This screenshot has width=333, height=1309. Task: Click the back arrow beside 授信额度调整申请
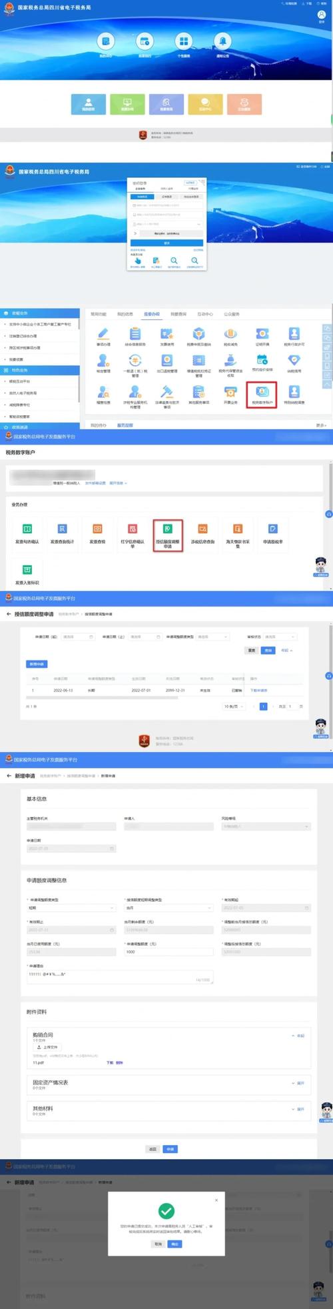point(9,614)
